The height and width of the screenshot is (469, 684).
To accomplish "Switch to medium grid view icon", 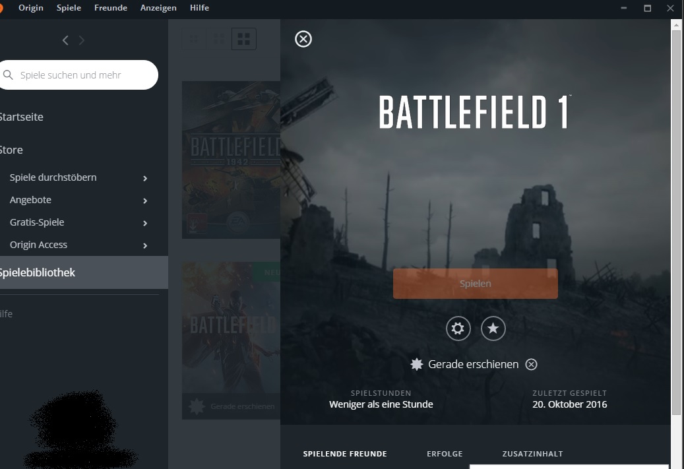I will click(x=219, y=40).
